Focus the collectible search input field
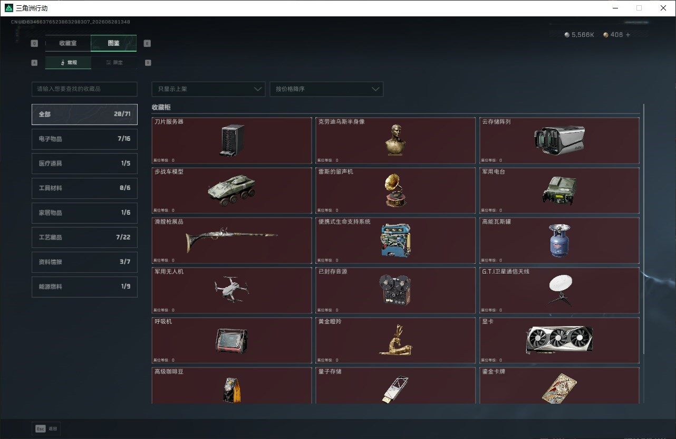This screenshot has width=676, height=439. (84, 89)
